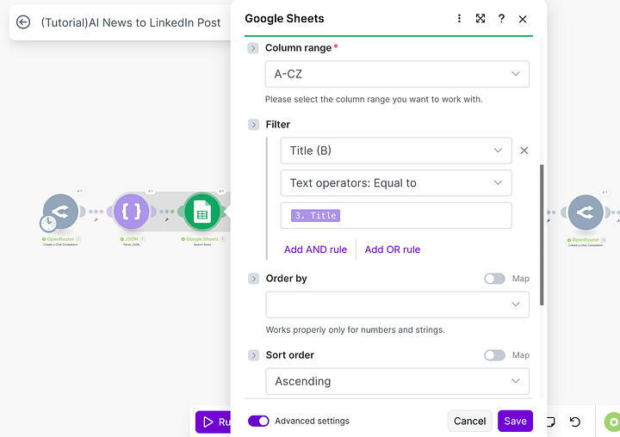Close the Google Sheets settings panel
The image size is (620, 437).
(x=523, y=19)
